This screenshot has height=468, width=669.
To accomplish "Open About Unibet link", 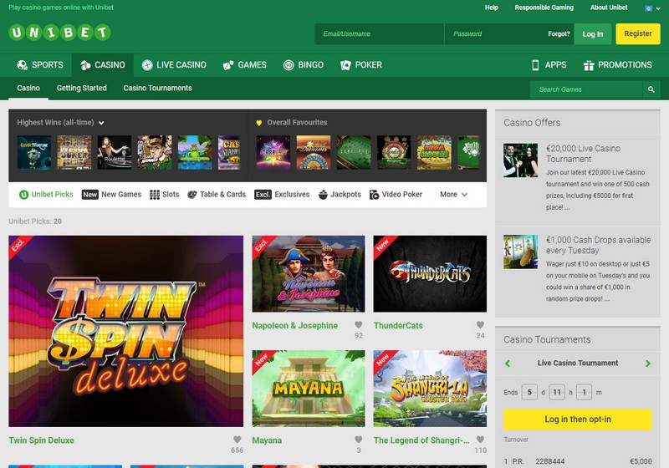I will (609, 8).
